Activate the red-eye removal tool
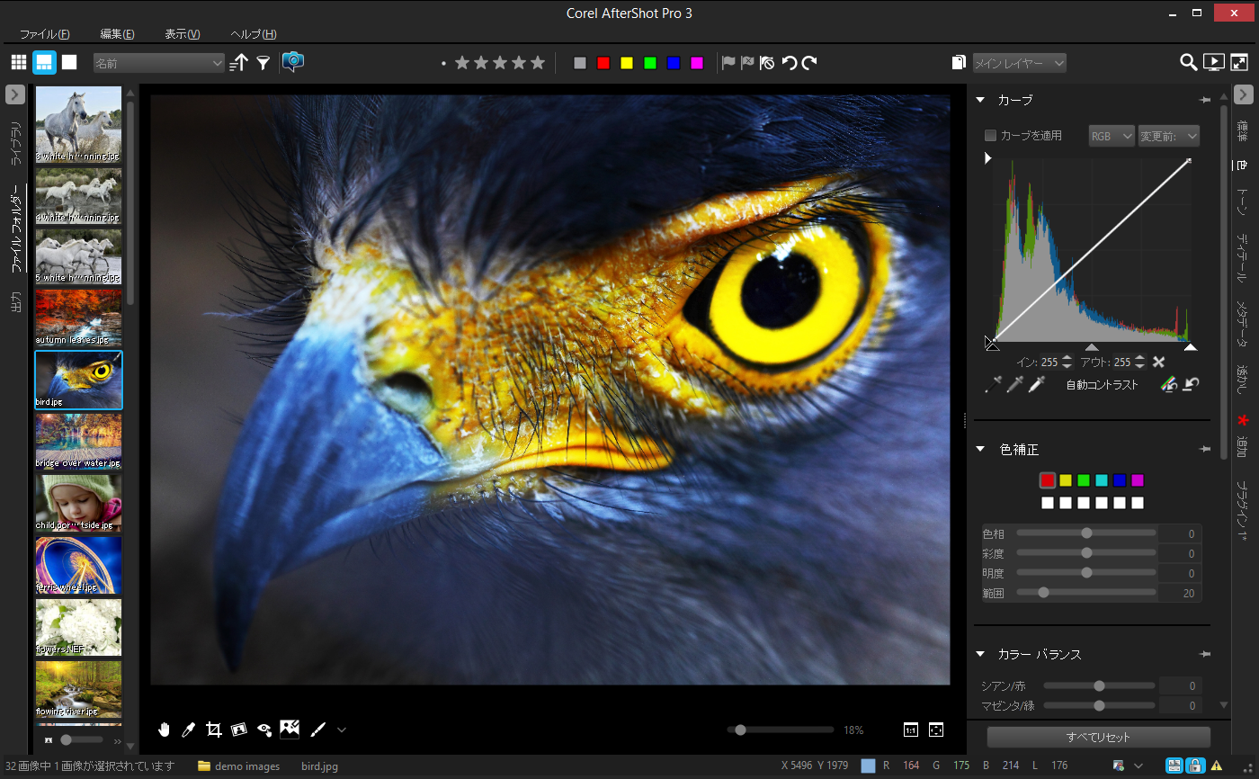This screenshot has height=779, width=1259. pos(264,730)
